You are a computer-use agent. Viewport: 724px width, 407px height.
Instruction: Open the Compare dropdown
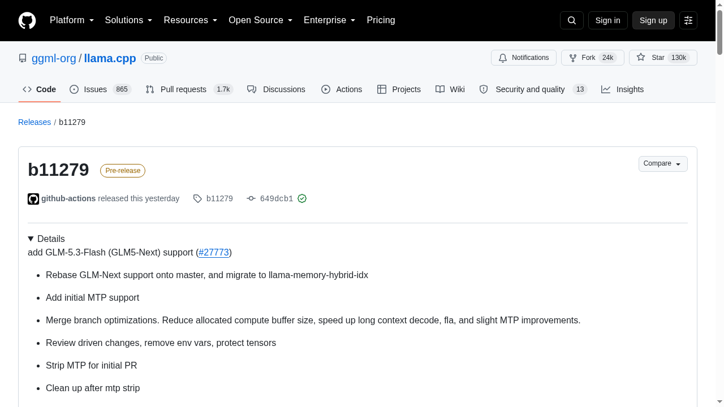coord(663,164)
